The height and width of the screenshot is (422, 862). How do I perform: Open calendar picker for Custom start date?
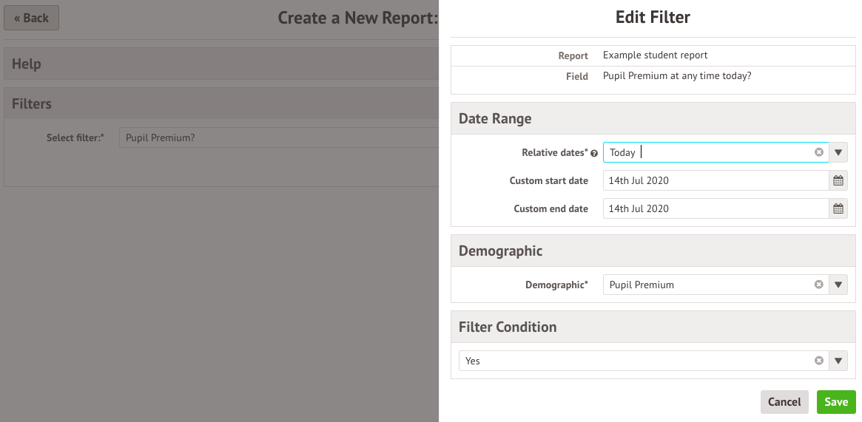coord(838,180)
